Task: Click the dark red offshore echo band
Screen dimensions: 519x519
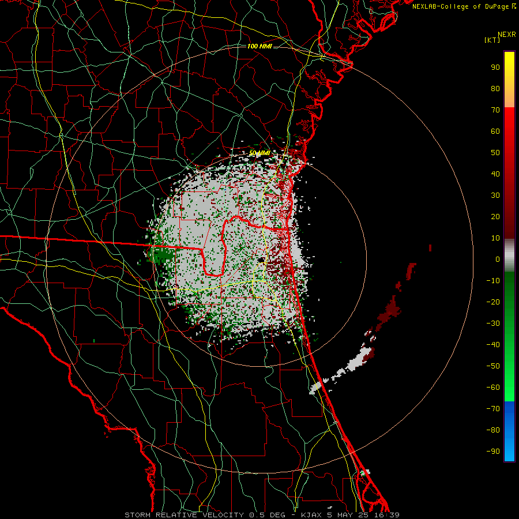Action: [389, 312]
